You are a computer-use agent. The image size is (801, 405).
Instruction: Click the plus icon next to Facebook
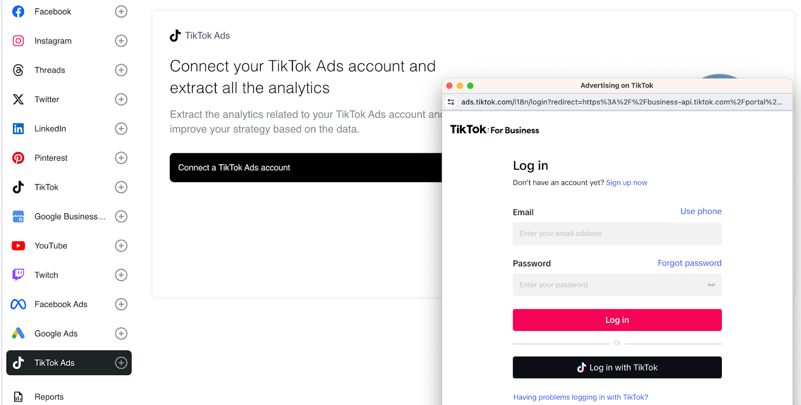coord(121,12)
